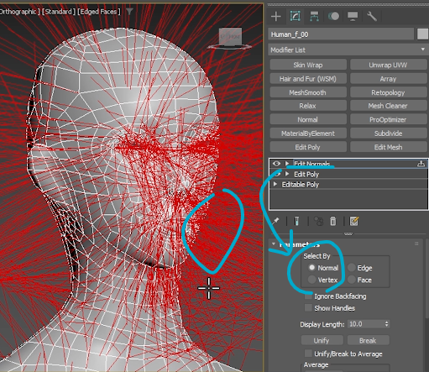Image resolution: width=429 pixels, height=372 pixels.
Task: Click Make Unique icon
Action: click(x=318, y=222)
